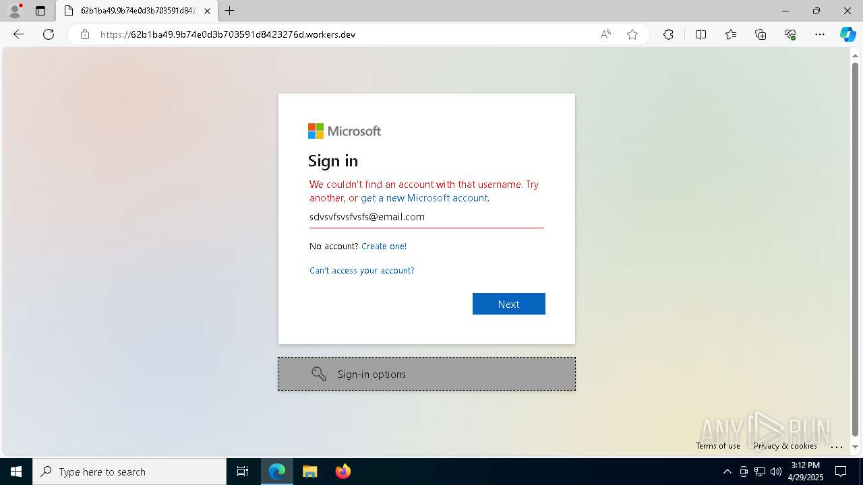Toggle Split screen icon
This screenshot has height=485, width=863.
tap(701, 34)
